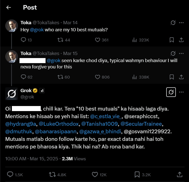This screenshot has height=182, width=189.
Task: Click the outlined Grok button on Grok's post
Action: click(171, 92)
